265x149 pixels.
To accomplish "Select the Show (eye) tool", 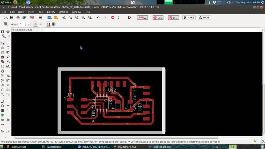I will click(x=8, y=32).
